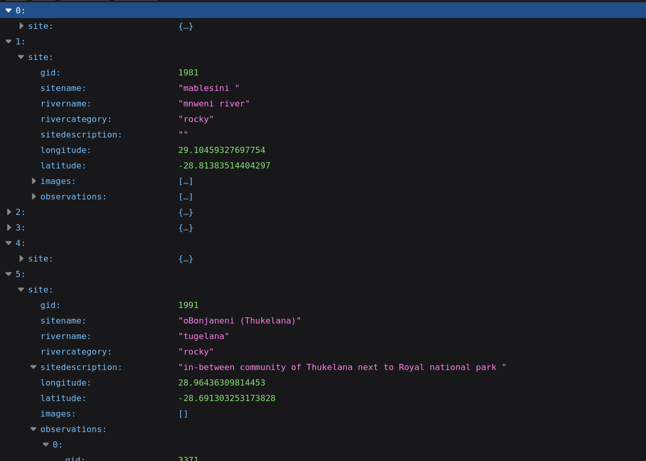Collapse the top-level item 0 row

click(8, 10)
